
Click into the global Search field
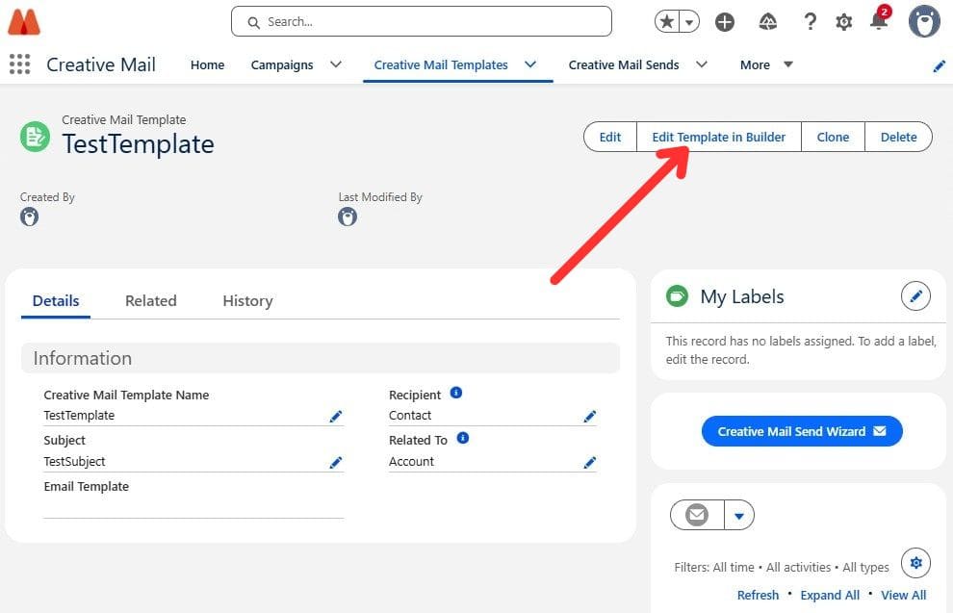(x=422, y=22)
